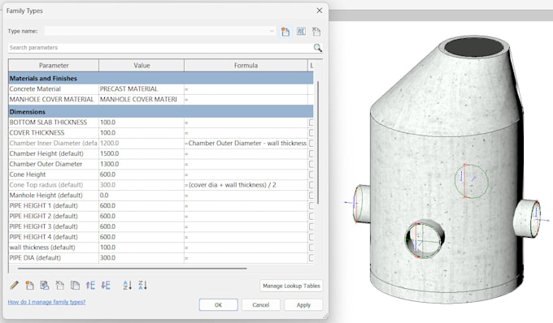Select the cone top opening of the 3D manhole
The width and height of the screenshot is (553, 323).
pyautogui.click(x=473, y=46)
